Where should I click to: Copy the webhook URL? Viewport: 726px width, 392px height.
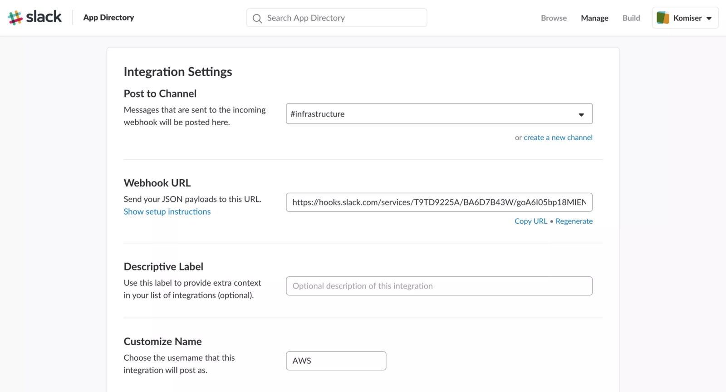pos(531,221)
